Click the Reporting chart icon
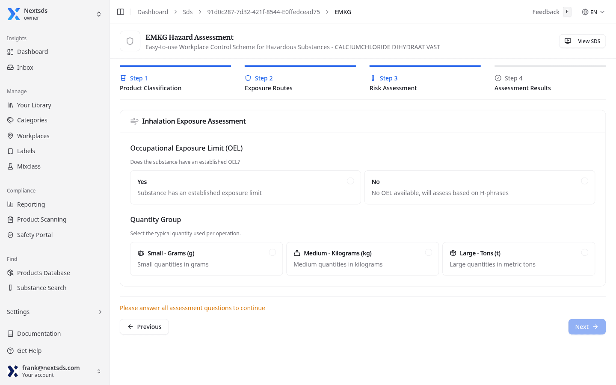 (10, 204)
